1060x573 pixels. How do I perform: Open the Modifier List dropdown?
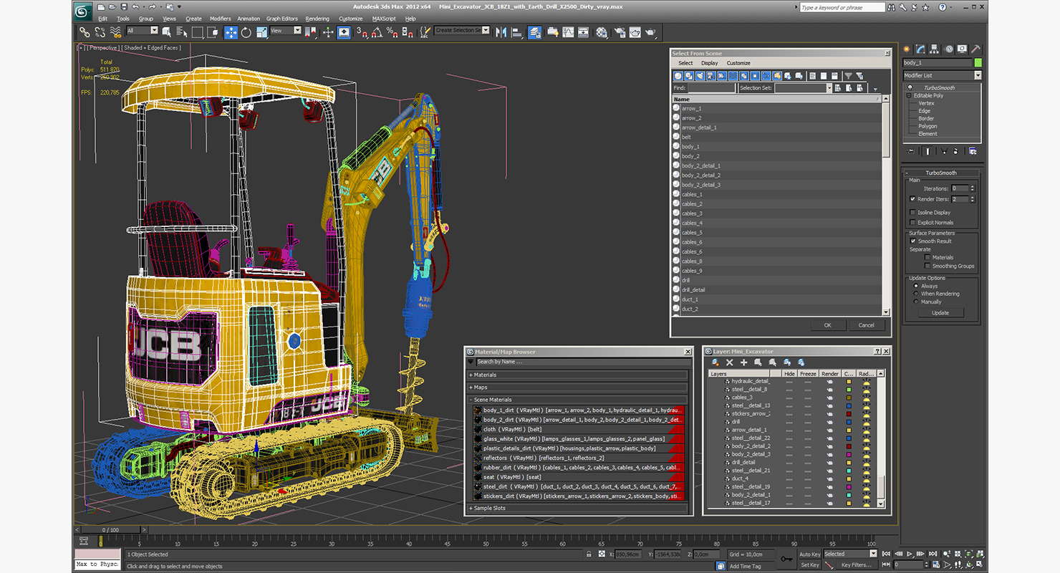click(942, 75)
